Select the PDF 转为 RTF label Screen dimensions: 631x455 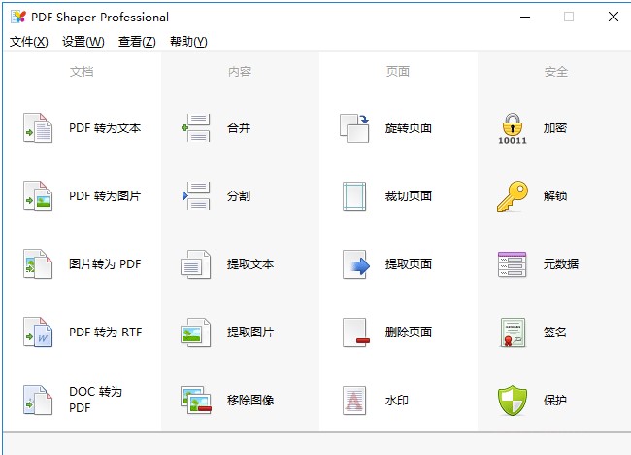point(106,332)
